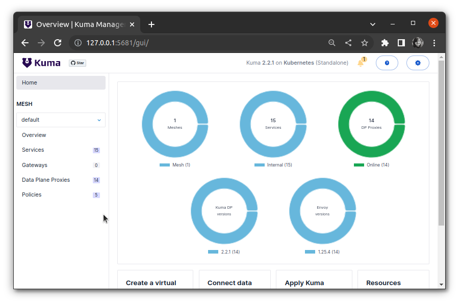Image resolution: width=461 pixels, height=306 pixels.
Task: Go to Home in the sidebar
Action: point(30,82)
